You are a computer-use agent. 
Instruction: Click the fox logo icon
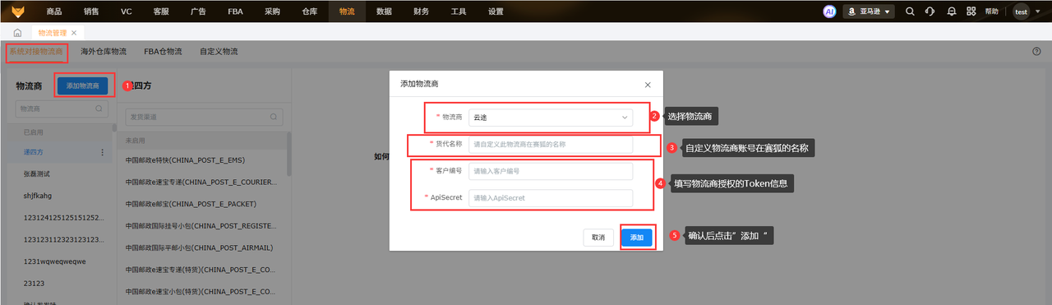(x=17, y=11)
